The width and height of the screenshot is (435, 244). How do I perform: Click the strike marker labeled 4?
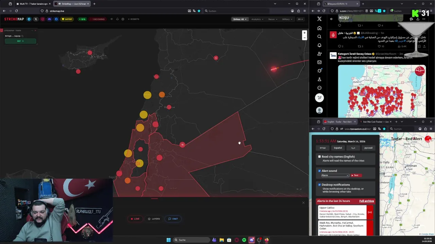[216, 58]
